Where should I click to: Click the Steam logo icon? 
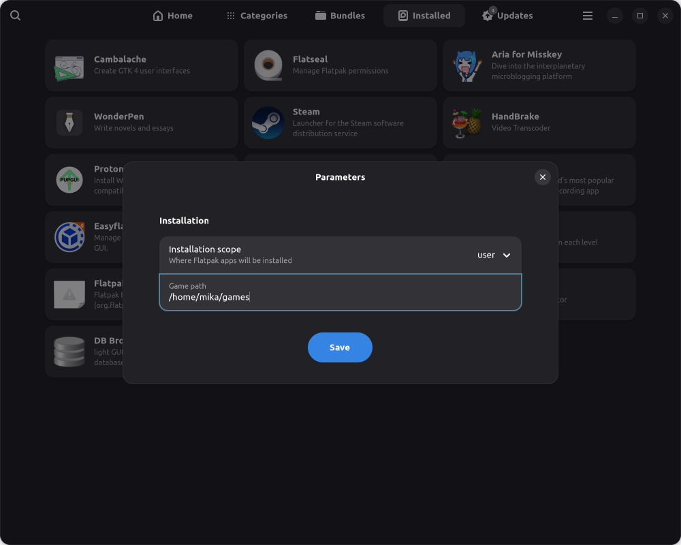268,123
